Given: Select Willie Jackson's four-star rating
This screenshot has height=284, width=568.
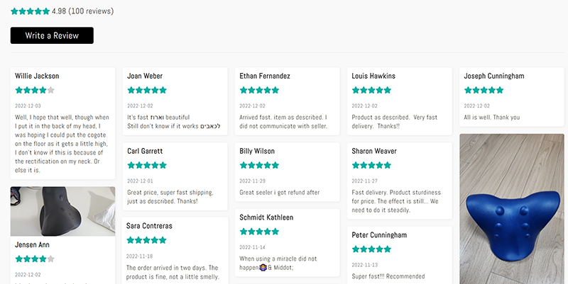Looking at the screenshot, I should coord(35,90).
